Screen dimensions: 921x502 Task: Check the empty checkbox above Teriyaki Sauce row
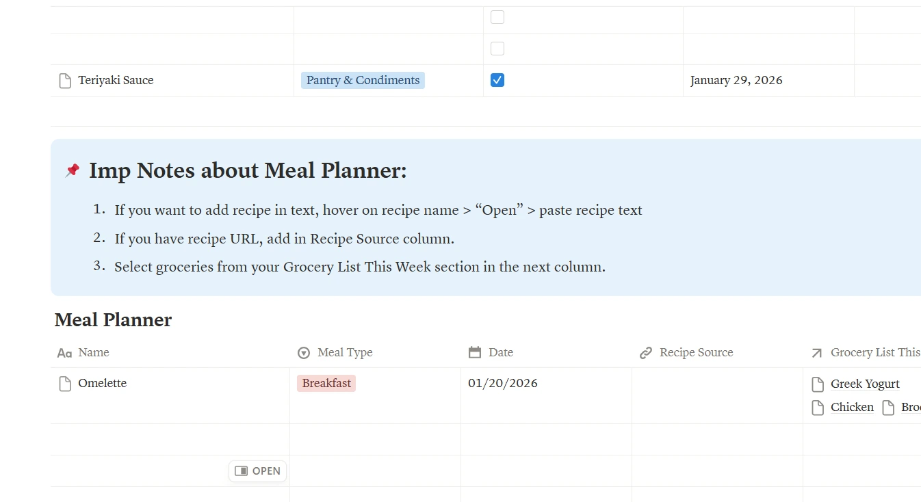pos(497,49)
